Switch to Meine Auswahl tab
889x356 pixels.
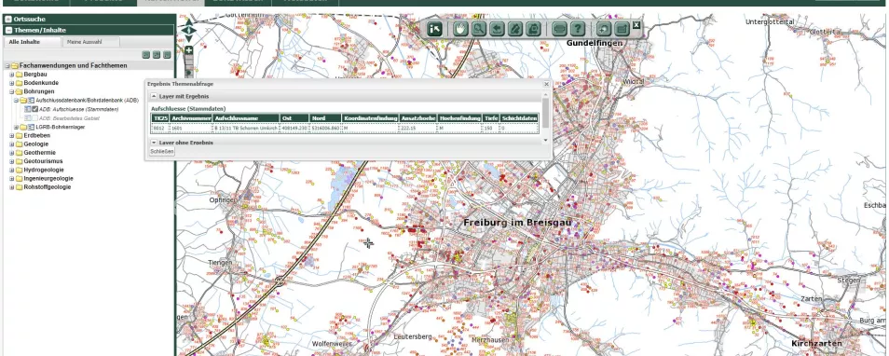pyautogui.click(x=90, y=42)
